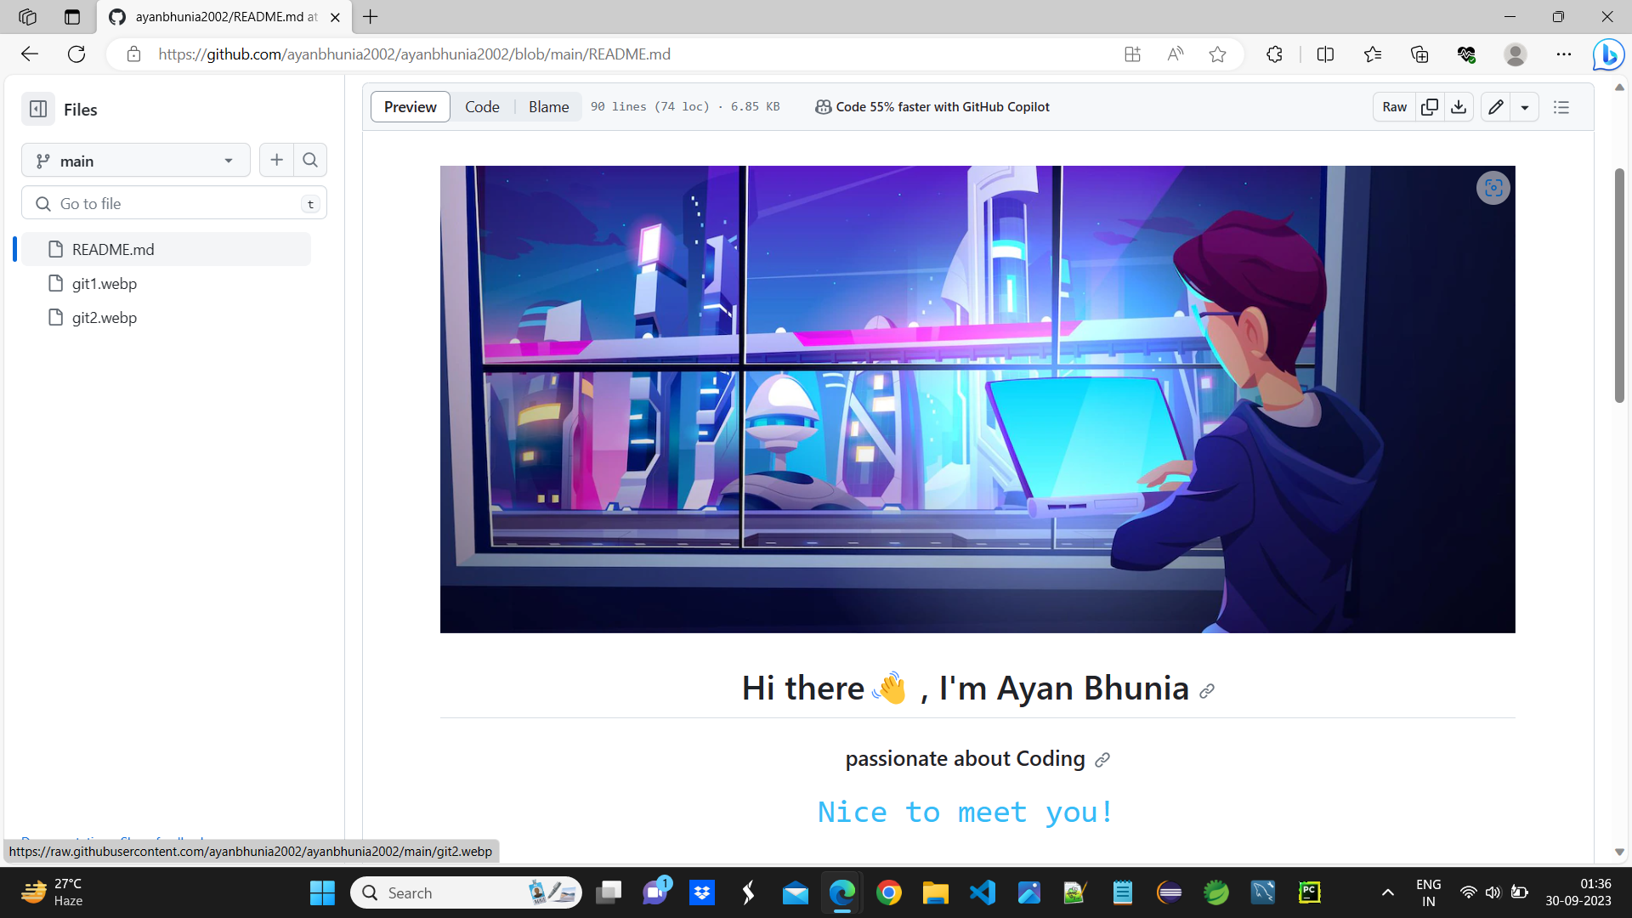Expand the hidden taskbar icons chevron
1632x918 pixels.
tap(1387, 892)
